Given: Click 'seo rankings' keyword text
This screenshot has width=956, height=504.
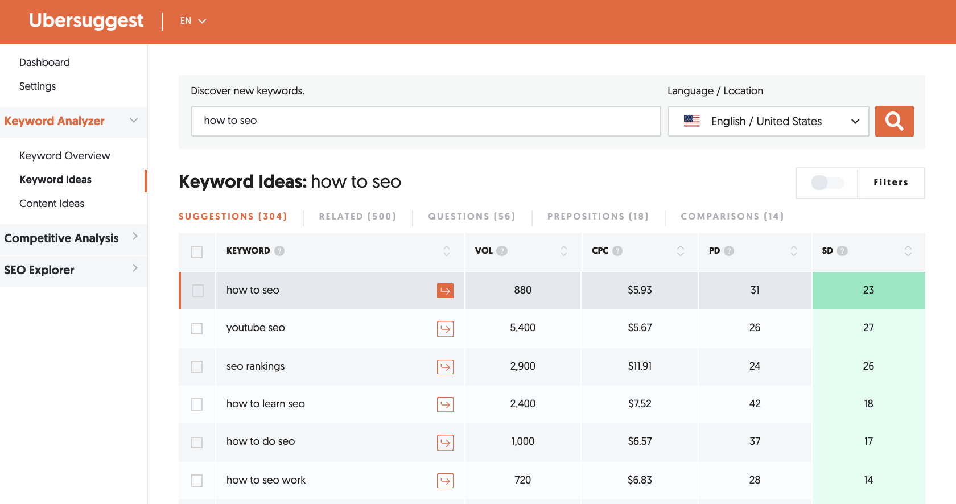Looking at the screenshot, I should pos(256,366).
